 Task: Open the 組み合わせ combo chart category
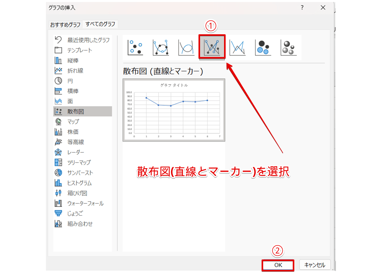(x=80, y=224)
